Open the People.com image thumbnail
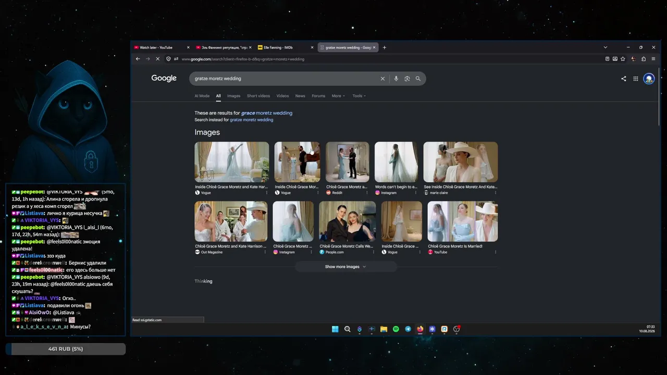The height and width of the screenshot is (375, 667). click(x=348, y=221)
